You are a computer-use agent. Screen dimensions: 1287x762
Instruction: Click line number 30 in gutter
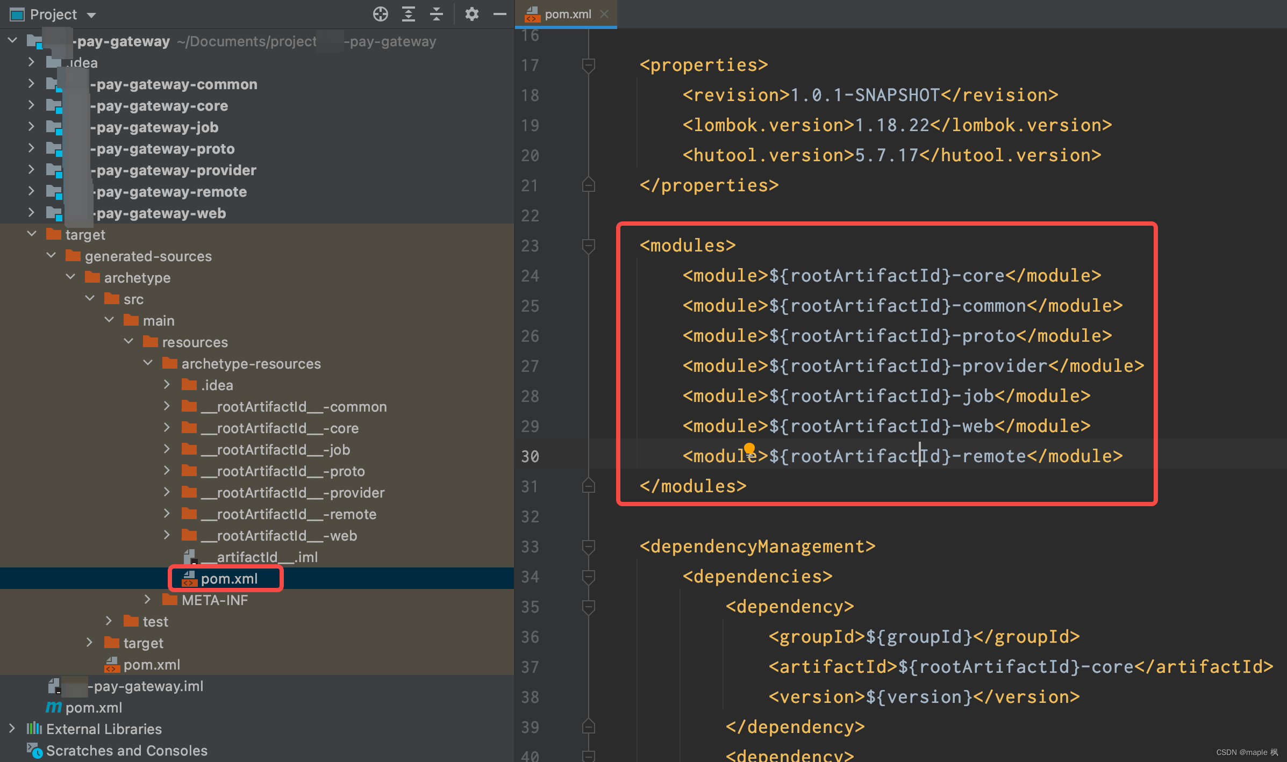pyautogui.click(x=530, y=456)
